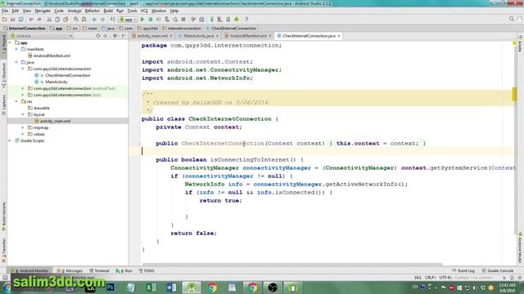
Task: Click the Word taskbar icon
Action: [171, 287]
